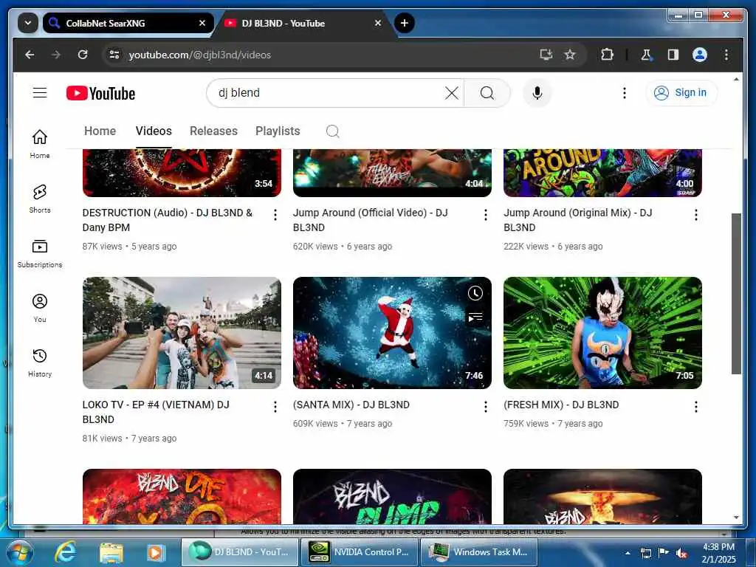The height and width of the screenshot is (567, 756).
Task: Open Jump Around (Official Video) title link
Action: tap(371, 220)
